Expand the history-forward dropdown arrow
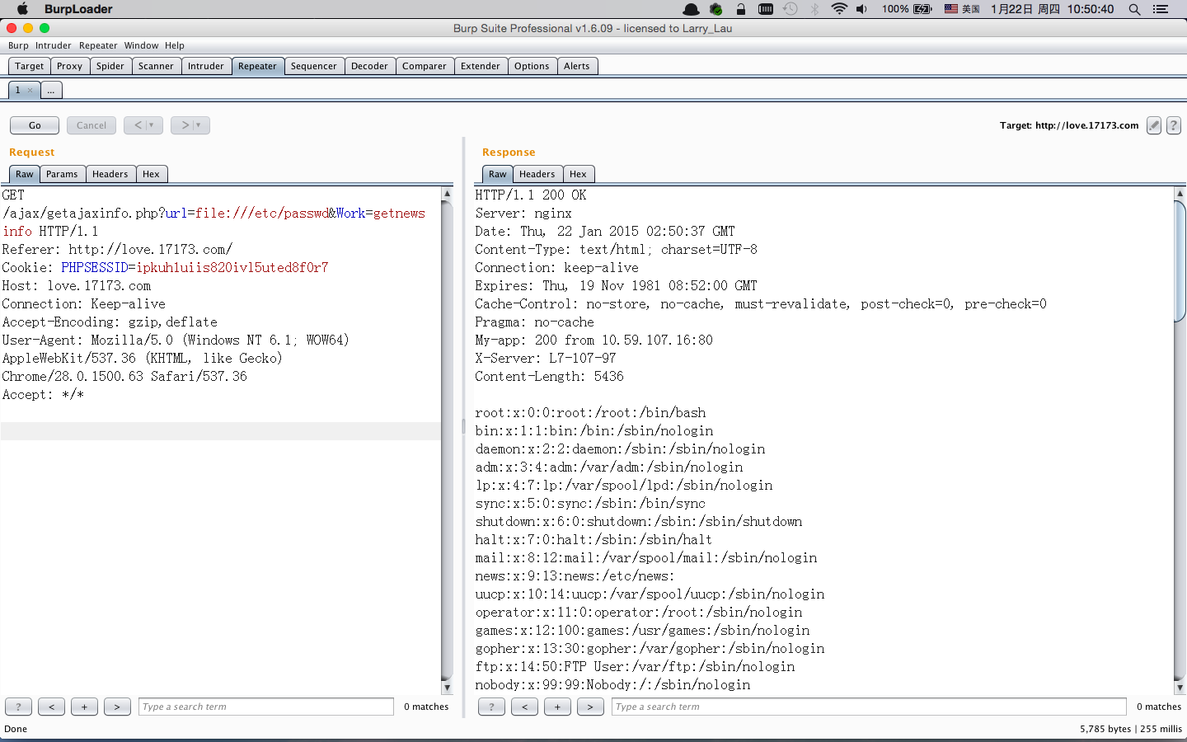The height and width of the screenshot is (742, 1187). 199,125
